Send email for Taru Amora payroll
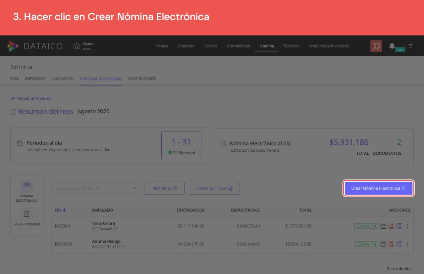Viewport: 424px width, 274px height. (384, 226)
